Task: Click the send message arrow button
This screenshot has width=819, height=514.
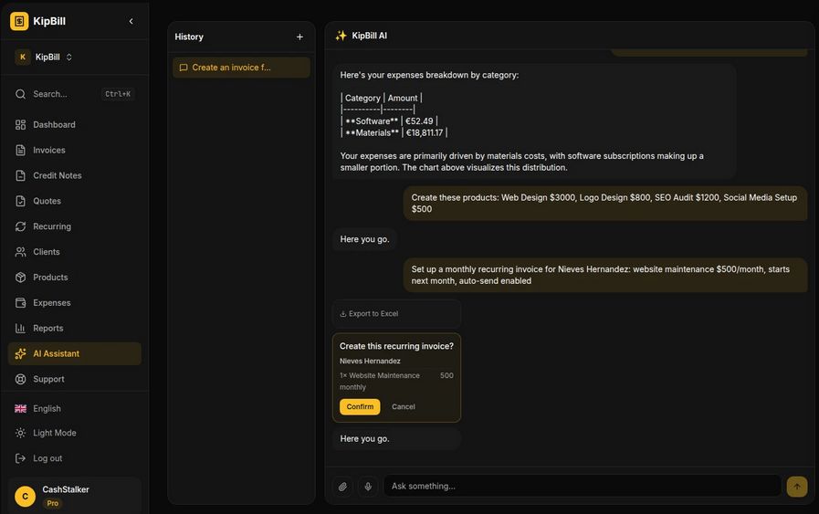Action: pyautogui.click(x=797, y=487)
